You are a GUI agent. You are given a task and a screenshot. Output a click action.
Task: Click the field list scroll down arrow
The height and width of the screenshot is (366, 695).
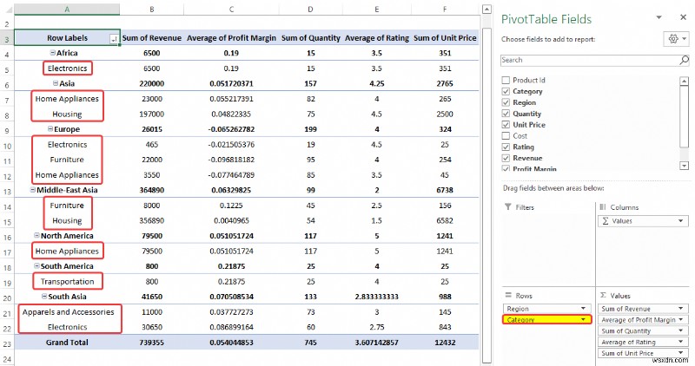click(684, 166)
